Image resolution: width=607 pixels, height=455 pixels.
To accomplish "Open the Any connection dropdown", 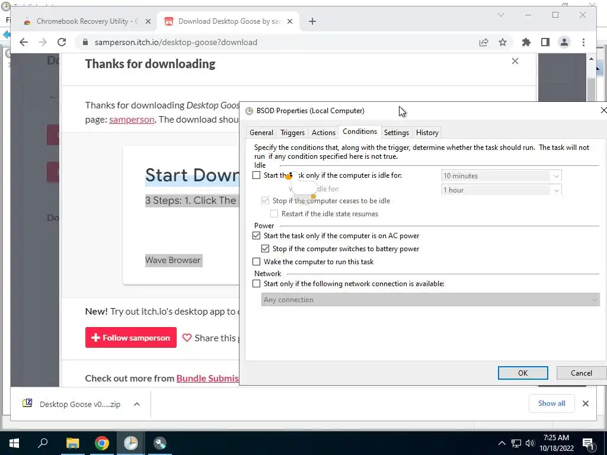I will 430,299.
